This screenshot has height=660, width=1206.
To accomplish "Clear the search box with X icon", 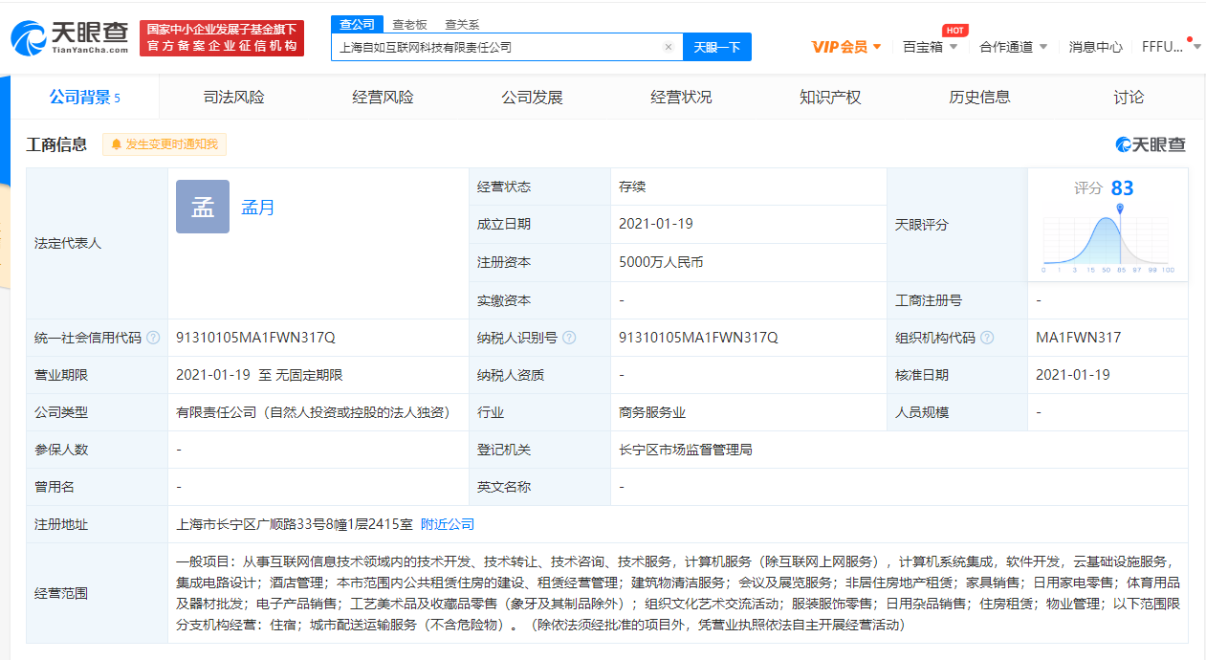I will (x=668, y=47).
